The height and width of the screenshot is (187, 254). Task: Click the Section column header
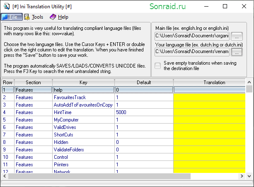click(x=34, y=83)
